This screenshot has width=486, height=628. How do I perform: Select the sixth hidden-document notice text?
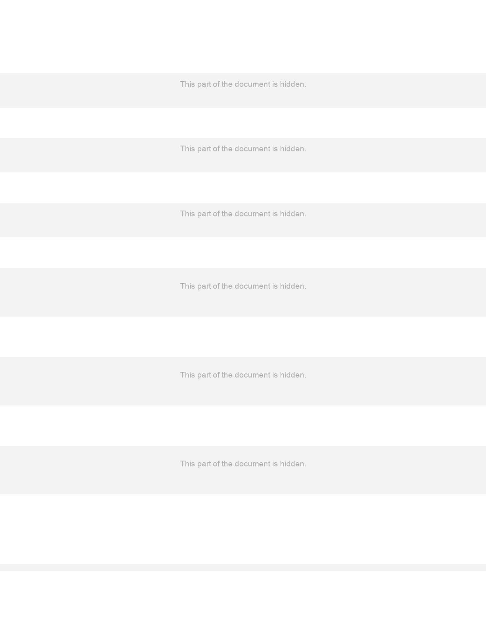pyautogui.click(x=243, y=464)
